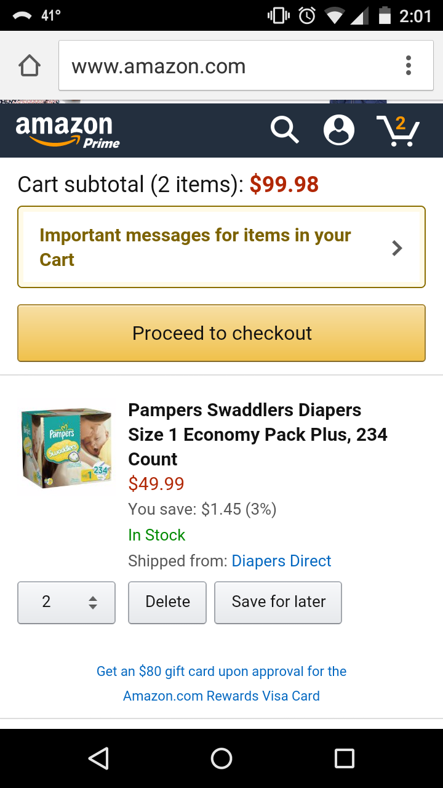Click the chevron arrow in messages box
Screen dimensions: 443x788
coord(397,248)
